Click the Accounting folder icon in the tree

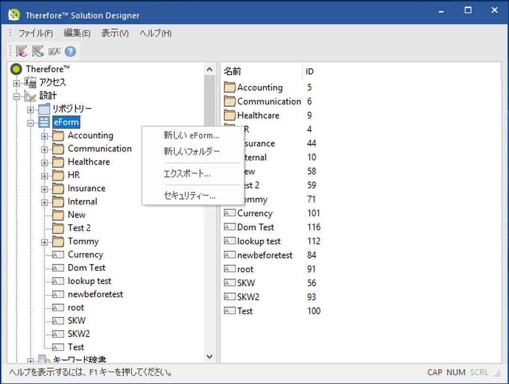coord(58,136)
